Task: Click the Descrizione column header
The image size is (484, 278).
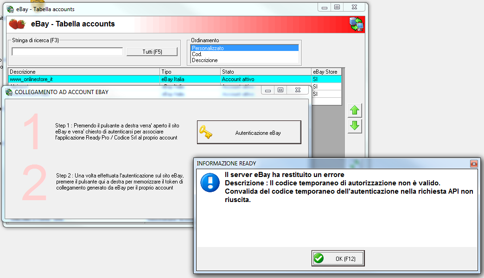Action: click(83, 71)
